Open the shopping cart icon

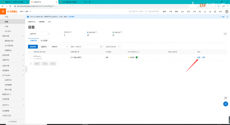(x=210, y=11)
